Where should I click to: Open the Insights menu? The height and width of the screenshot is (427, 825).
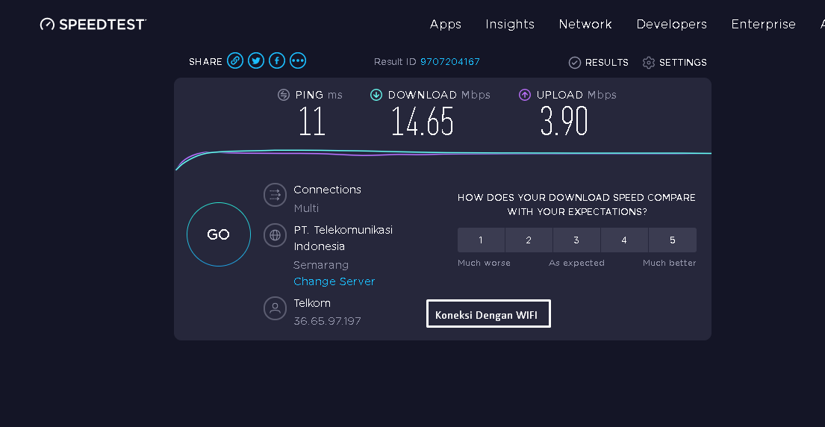pos(510,25)
